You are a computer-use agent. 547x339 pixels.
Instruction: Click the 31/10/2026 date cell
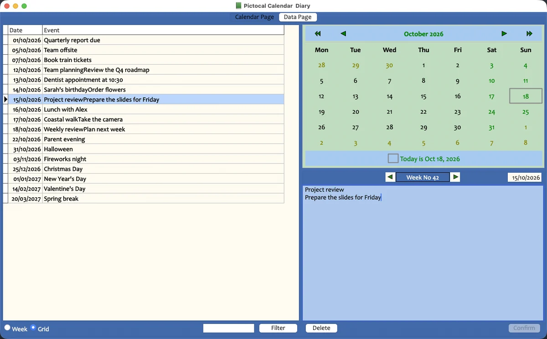(x=26, y=149)
